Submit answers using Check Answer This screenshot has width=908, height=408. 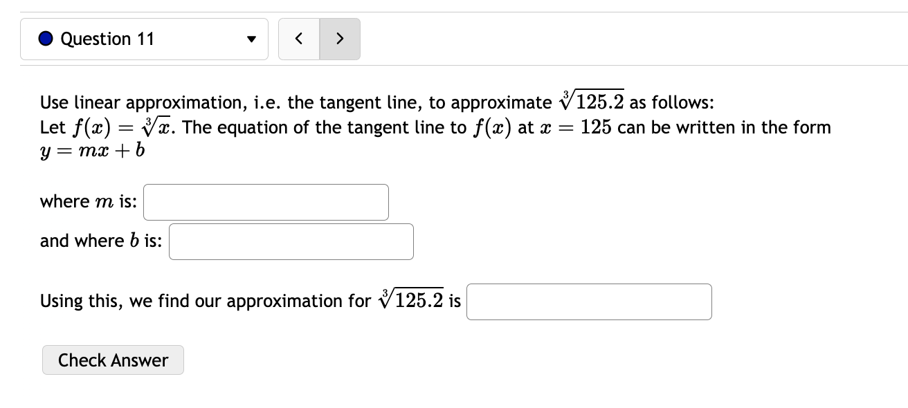[x=113, y=360]
